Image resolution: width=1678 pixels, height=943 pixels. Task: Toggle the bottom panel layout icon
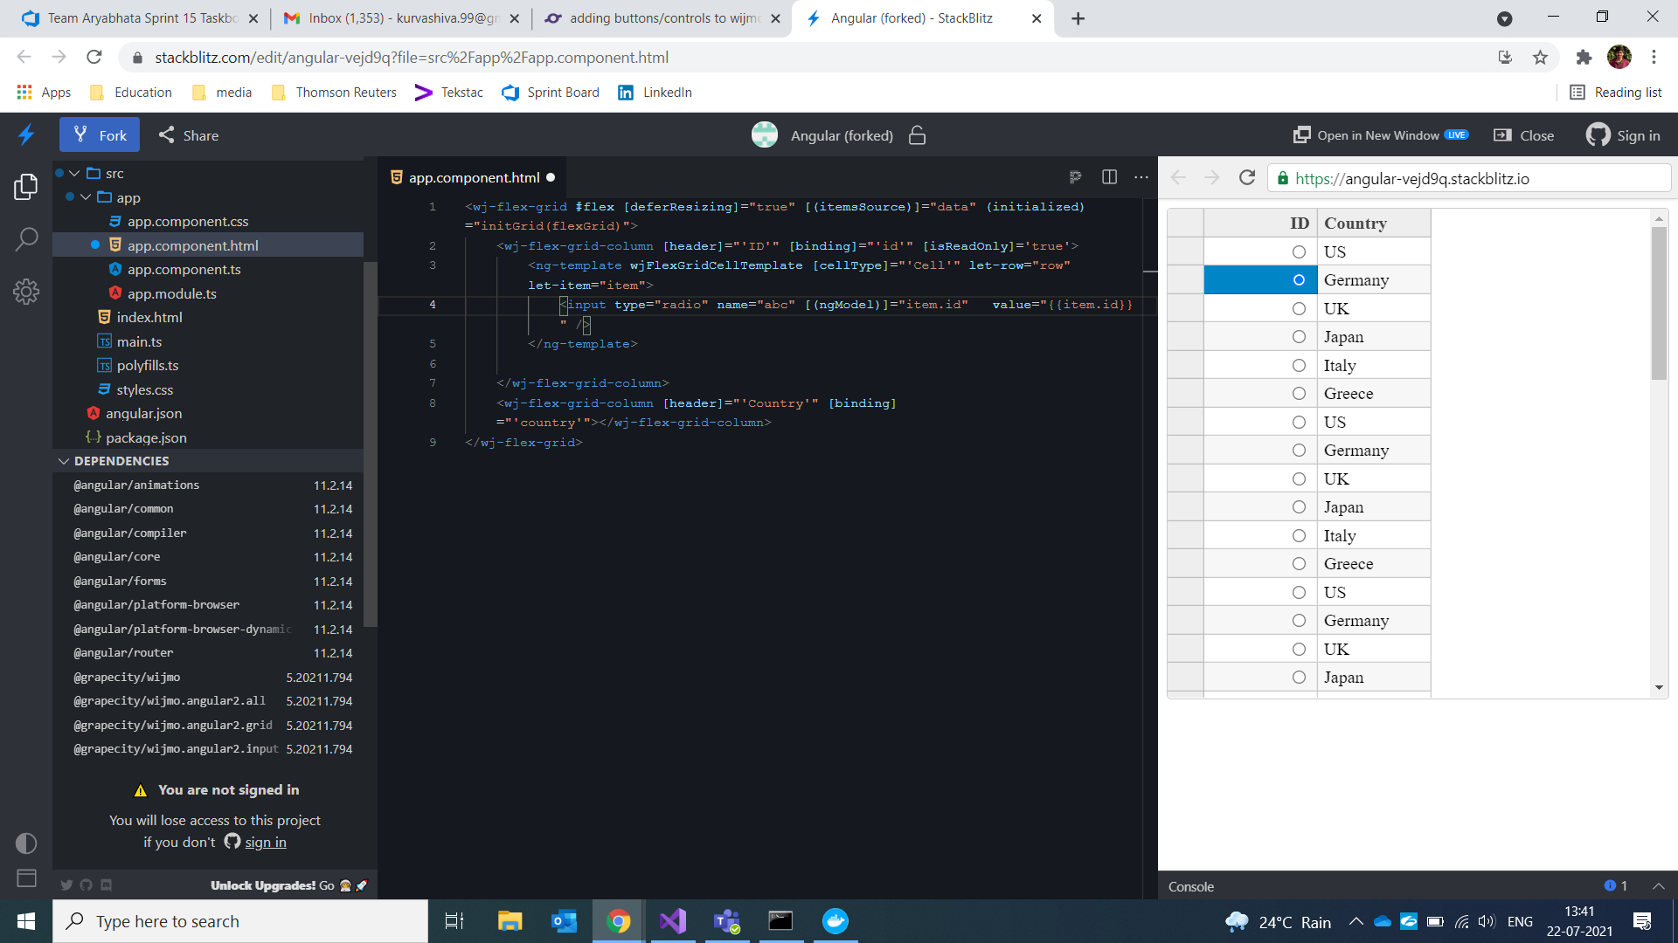(x=26, y=878)
